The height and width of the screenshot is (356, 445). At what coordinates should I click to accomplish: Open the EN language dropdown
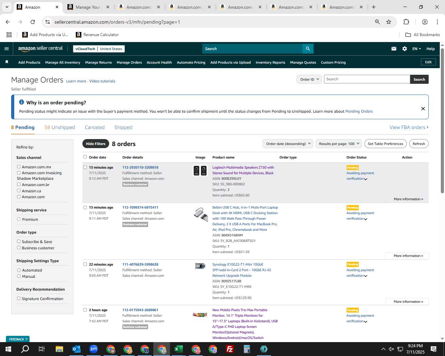416,49
